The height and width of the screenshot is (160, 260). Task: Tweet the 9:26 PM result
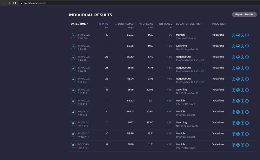point(238,68)
